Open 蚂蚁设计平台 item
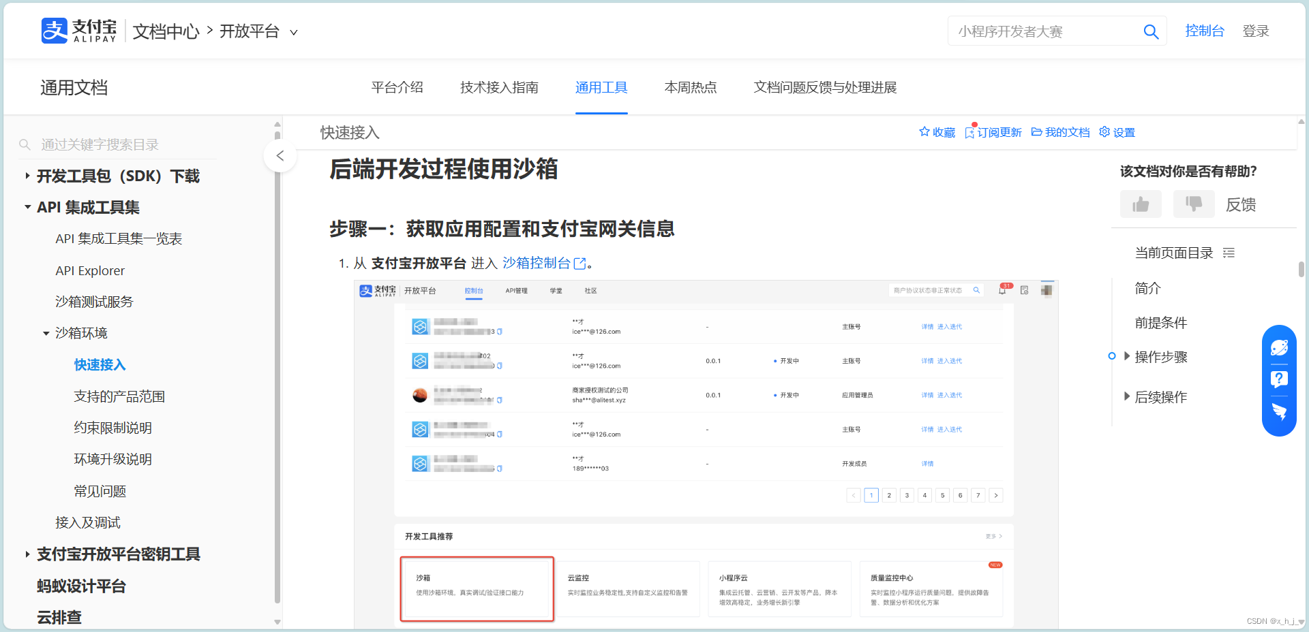The height and width of the screenshot is (632, 1309). point(81,586)
